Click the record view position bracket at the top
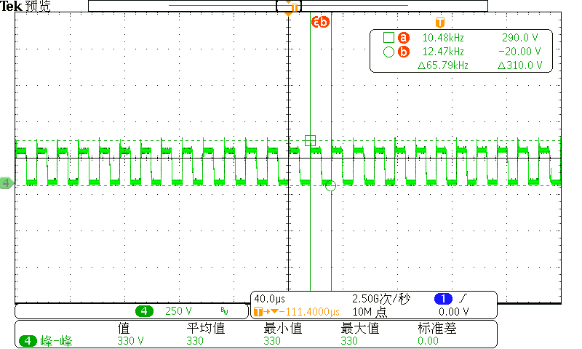 tap(288, 6)
